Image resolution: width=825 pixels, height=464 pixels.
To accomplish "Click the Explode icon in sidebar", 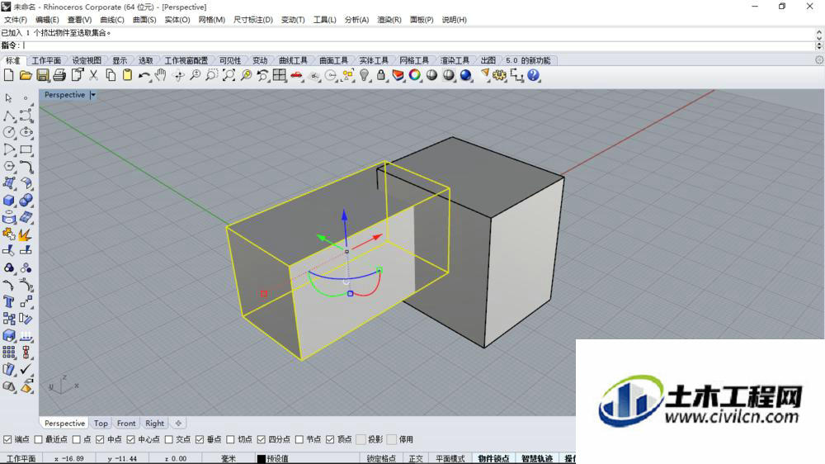I will point(26,234).
